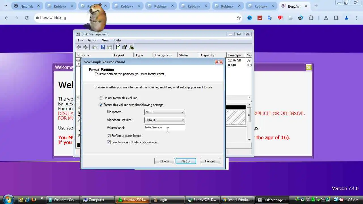Toggle the Chrome side panel icon
The height and width of the screenshot is (204, 363).
(336, 18)
